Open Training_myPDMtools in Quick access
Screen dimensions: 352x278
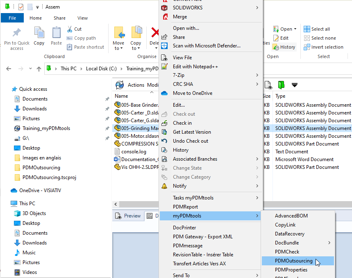click(46, 128)
